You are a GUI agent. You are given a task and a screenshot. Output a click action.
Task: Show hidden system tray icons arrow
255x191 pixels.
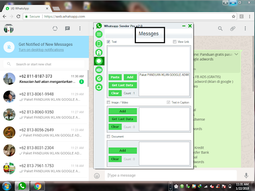pos(170,186)
